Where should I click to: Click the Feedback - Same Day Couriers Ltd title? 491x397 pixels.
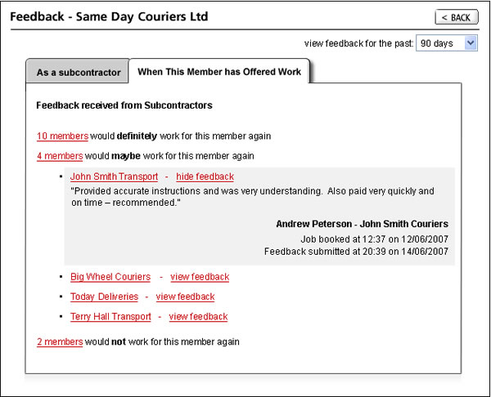point(109,16)
